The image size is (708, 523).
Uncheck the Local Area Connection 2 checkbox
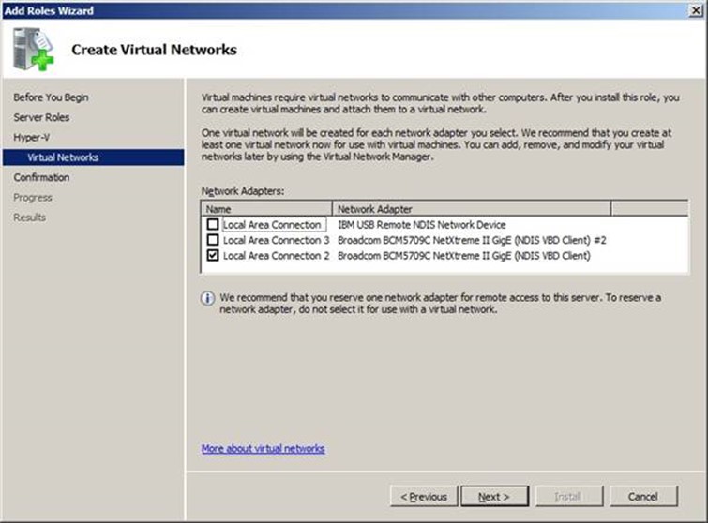pyautogui.click(x=213, y=256)
